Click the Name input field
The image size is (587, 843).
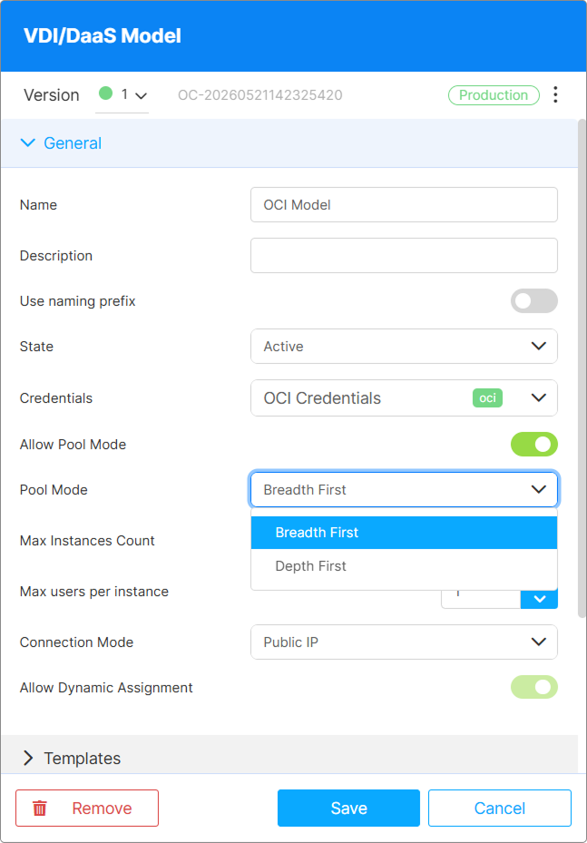coord(404,204)
